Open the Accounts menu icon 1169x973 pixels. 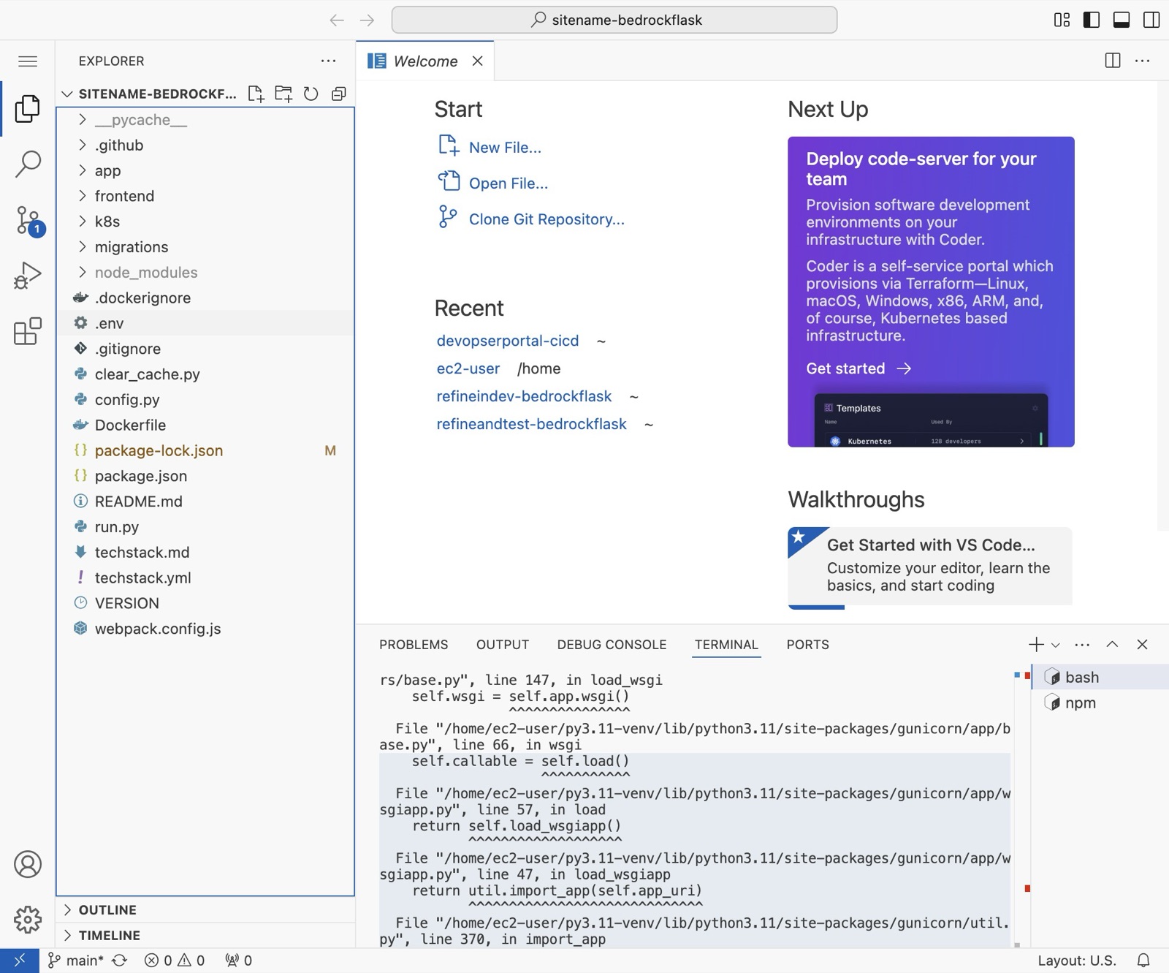[x=28, y=864]
